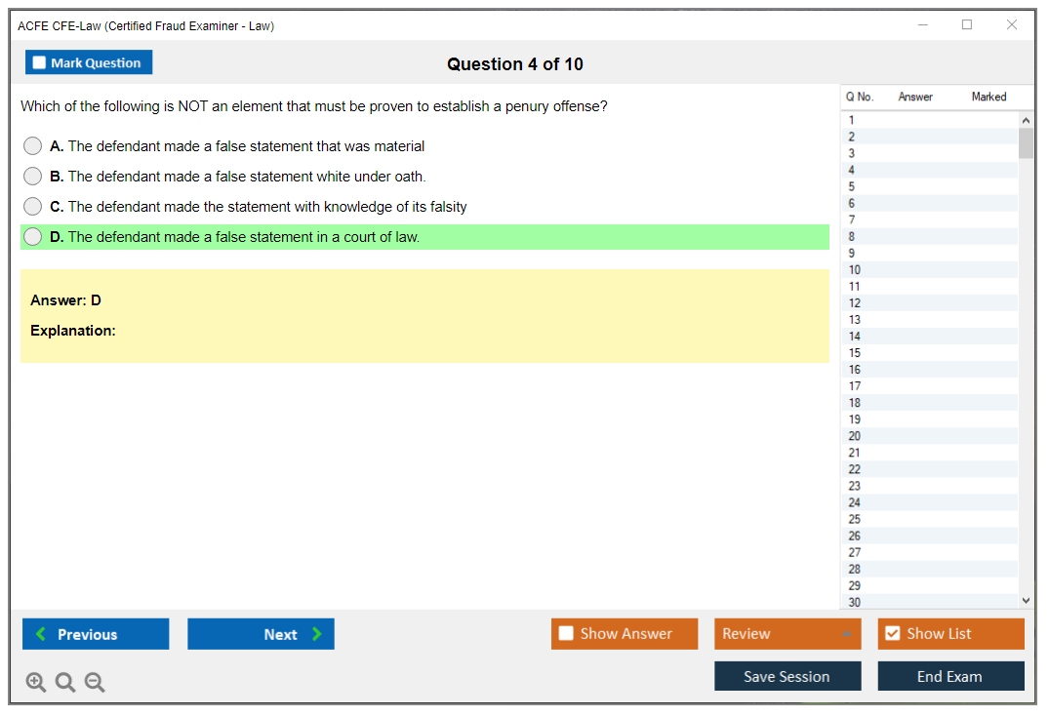The width and height of the screenshot is (1049, 717).
Task: Click the green right arrow on Next
Action: pos(317,634)
